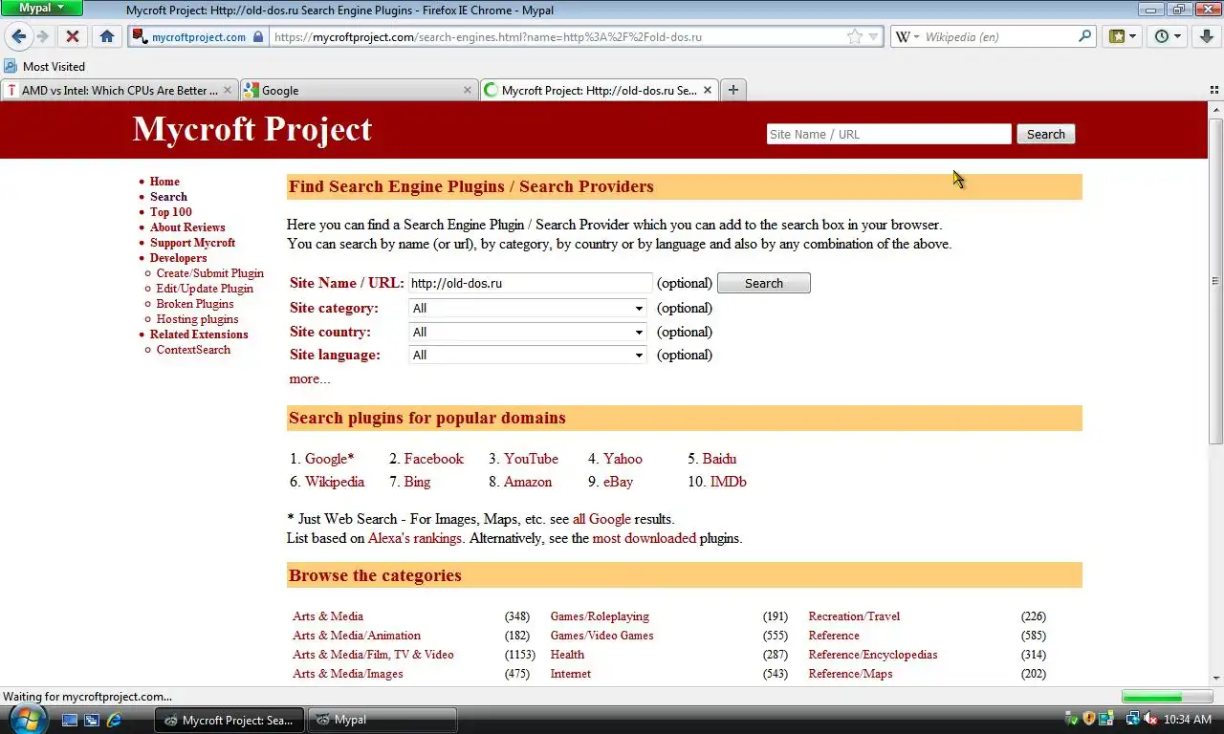
Task: Open the Create/Submit Plugin link
Action: point(209,273)
